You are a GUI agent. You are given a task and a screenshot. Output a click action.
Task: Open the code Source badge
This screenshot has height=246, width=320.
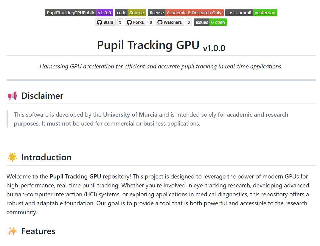click(x=130, y=12)
